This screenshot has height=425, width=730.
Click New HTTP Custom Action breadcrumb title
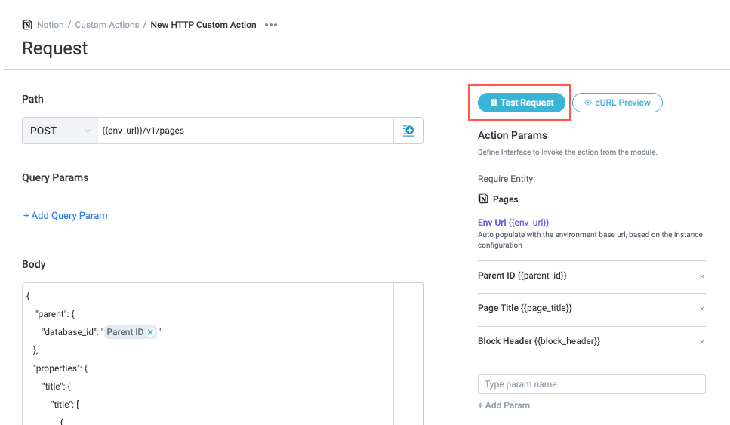(204, 25)
